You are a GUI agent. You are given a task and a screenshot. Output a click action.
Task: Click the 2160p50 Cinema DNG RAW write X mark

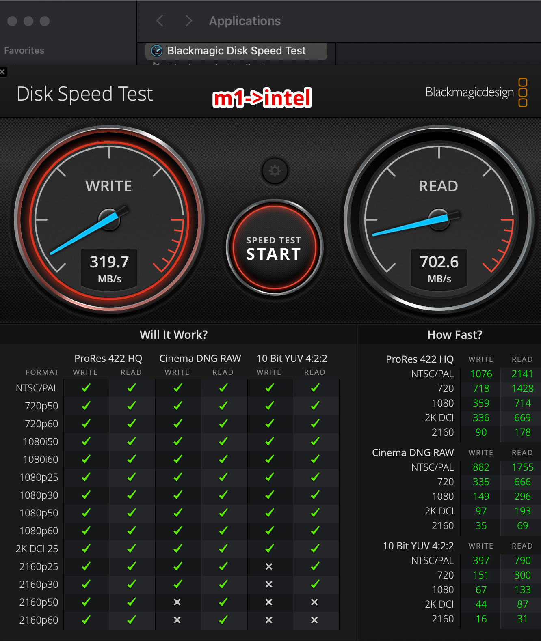177,602
